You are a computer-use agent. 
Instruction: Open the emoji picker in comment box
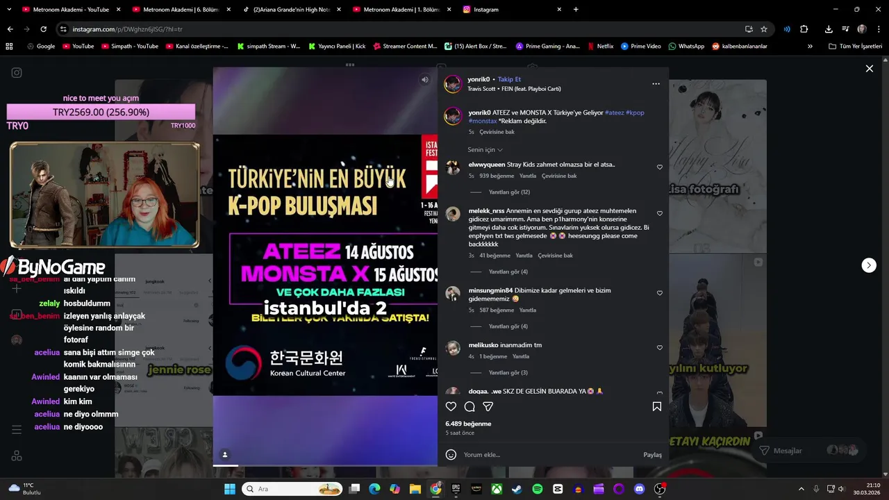451,455
